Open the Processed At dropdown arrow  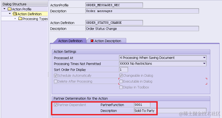click(204, 58)
